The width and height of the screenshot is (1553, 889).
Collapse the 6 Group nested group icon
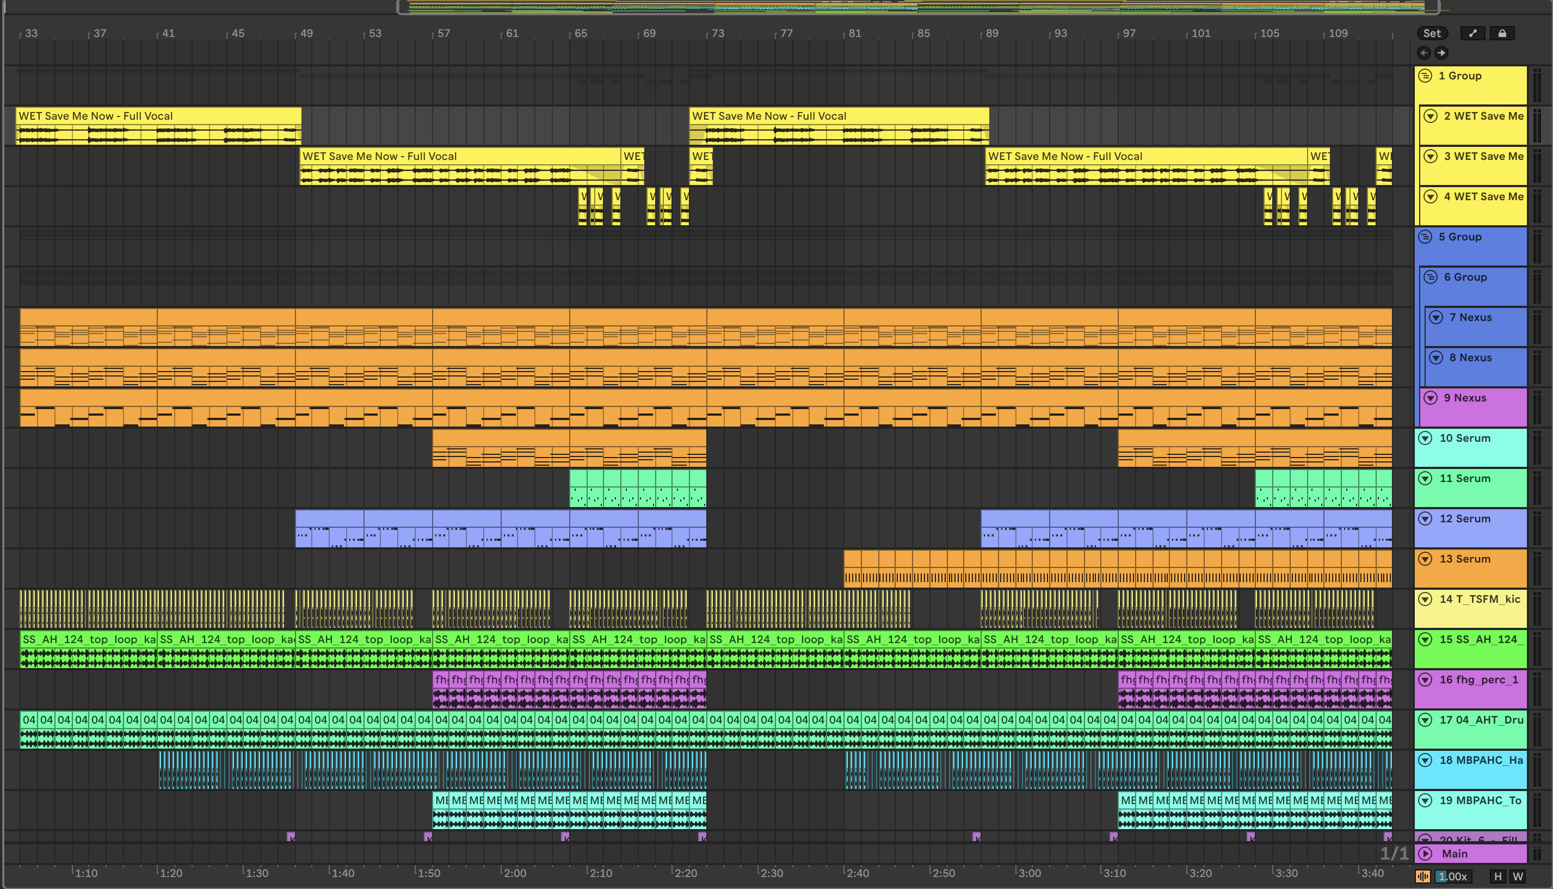pyautogui.click(x=1431, y=277)
